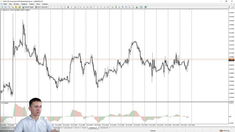Switch to the USDZAR,M5 chart tab

pos(104,128)
